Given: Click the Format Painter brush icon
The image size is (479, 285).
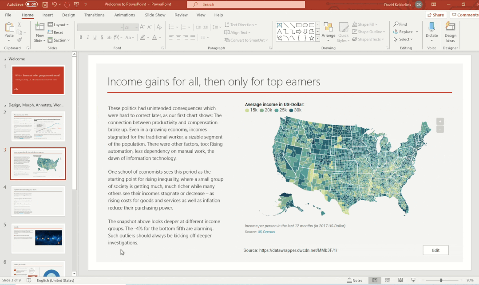Looking at the screenshot, I should point(20,40).
